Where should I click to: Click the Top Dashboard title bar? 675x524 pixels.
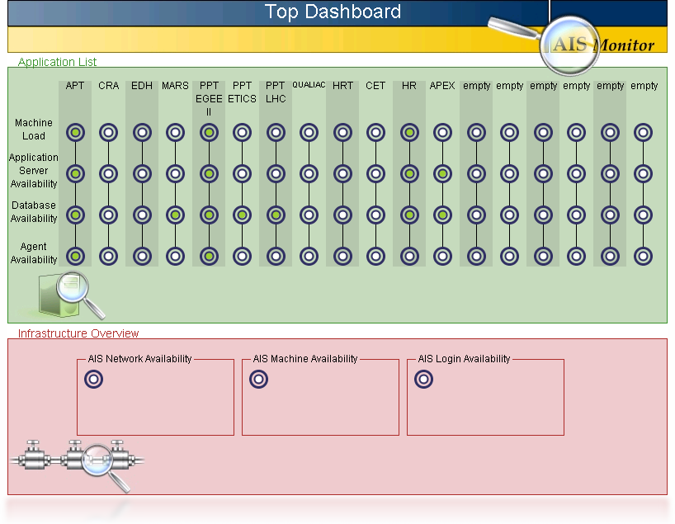333,12
